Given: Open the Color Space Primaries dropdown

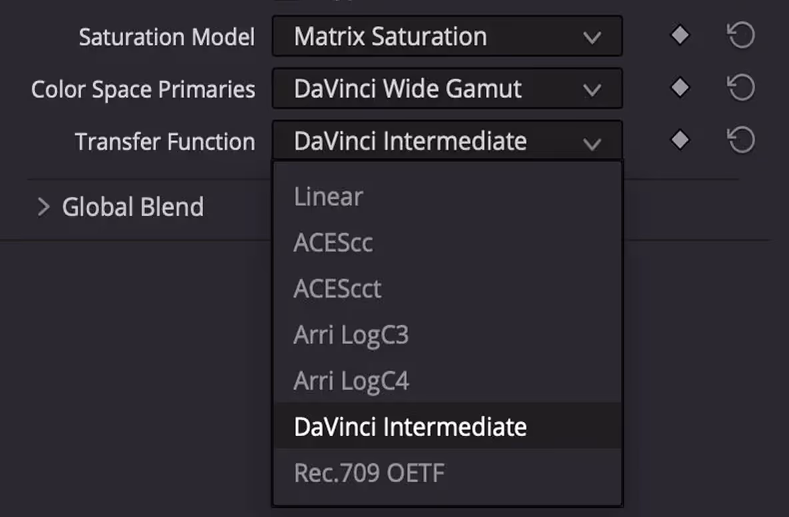Looking at the screenshot, I should pyautogui.click(x=447, y=89).
